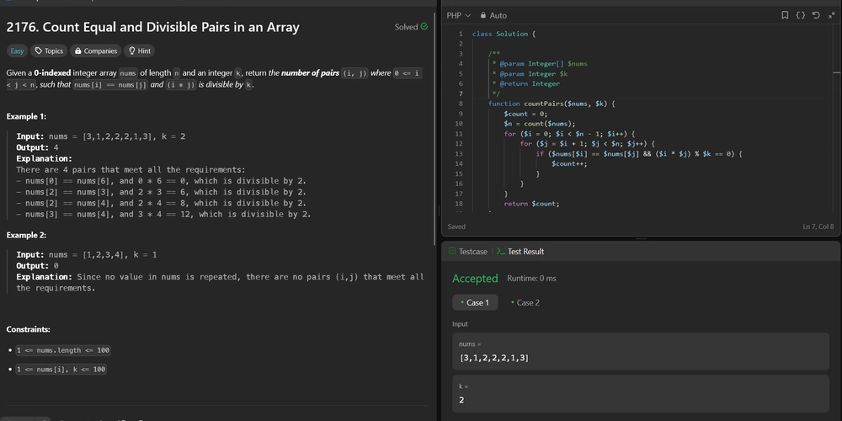Click the 'Explanation:' label in Example 1
The image size is (842, 421).
(x=44, y=159)
